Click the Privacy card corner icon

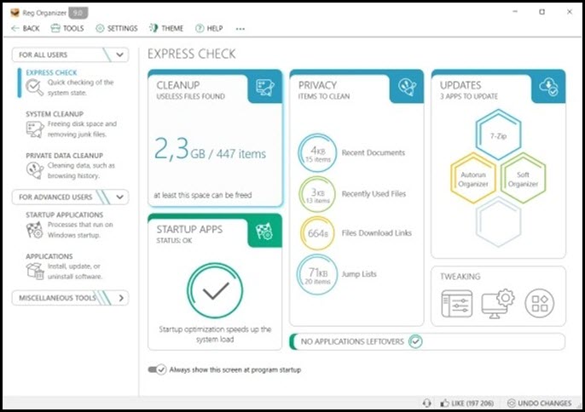click(x=407, y=88)
